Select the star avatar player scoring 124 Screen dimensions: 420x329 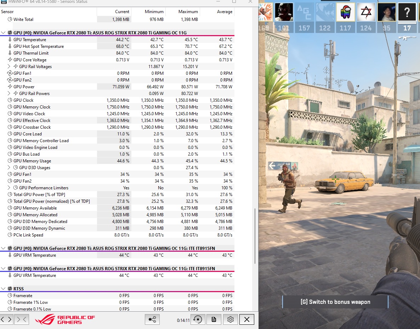click(x=366, y=12)
